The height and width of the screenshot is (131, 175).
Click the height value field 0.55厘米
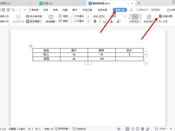click(x=79, y=16)
